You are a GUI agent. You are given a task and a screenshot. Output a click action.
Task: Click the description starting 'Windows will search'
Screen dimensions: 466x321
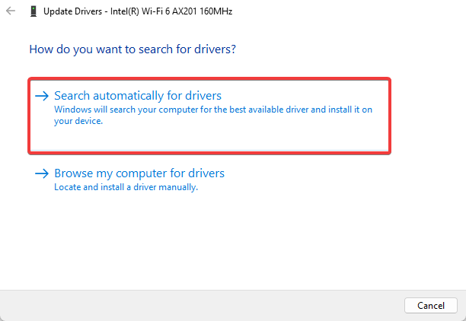click(213, 110)
